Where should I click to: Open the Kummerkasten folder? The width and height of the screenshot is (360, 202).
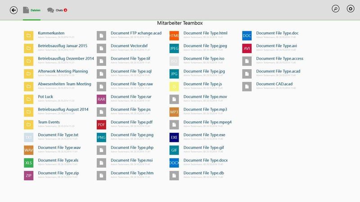(x=51, y=33)
